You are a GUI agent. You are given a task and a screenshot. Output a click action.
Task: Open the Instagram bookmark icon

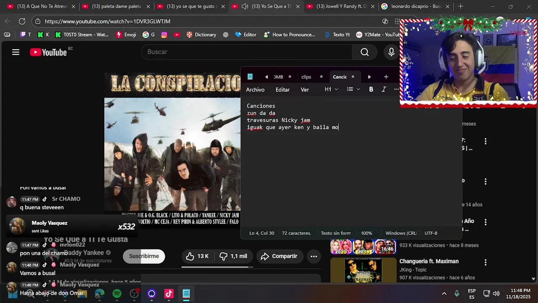(164, 35)
